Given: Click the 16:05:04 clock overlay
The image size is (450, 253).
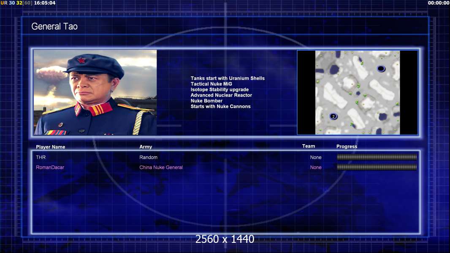Looking at the screenshot, I should click(x=45, y=3).
